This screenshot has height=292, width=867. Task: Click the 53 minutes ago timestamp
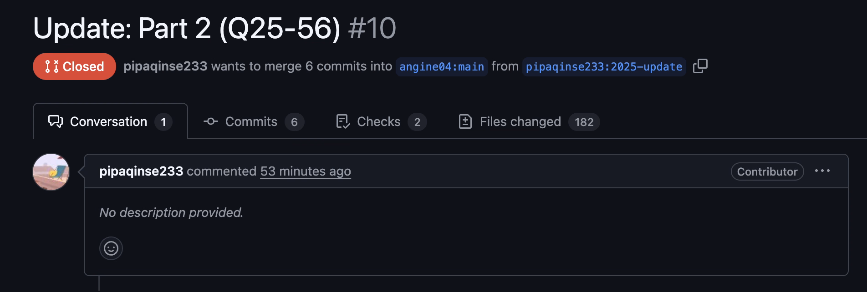click(306, 171)
